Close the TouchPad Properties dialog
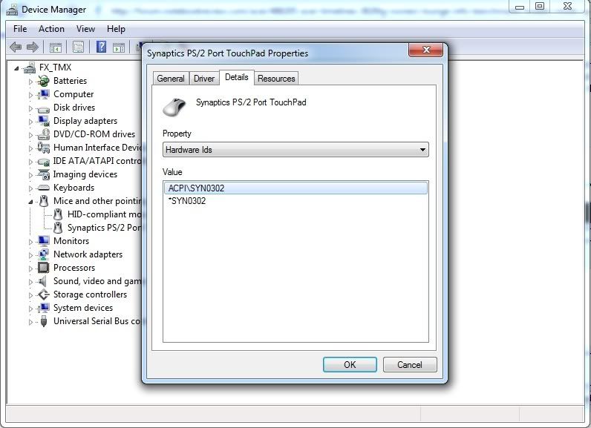Screen dimensions: 591x428 point(426,50)
